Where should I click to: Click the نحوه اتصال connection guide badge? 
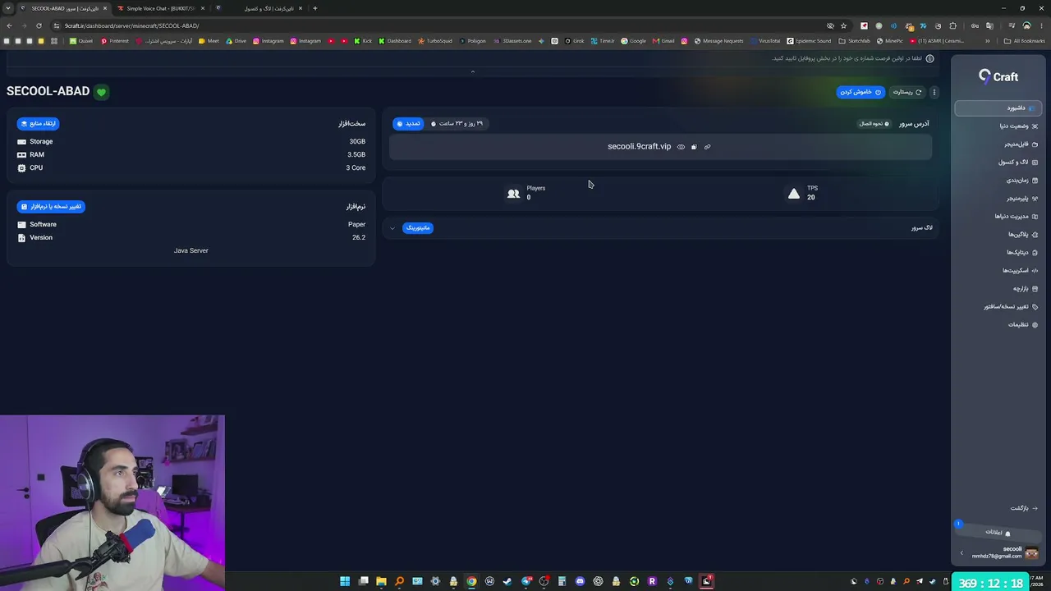tap(874, 124)
